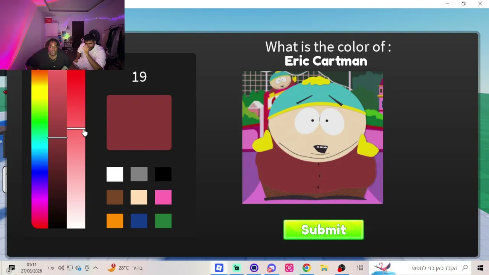Close the game window
The image size is (489, 275).
480,4
